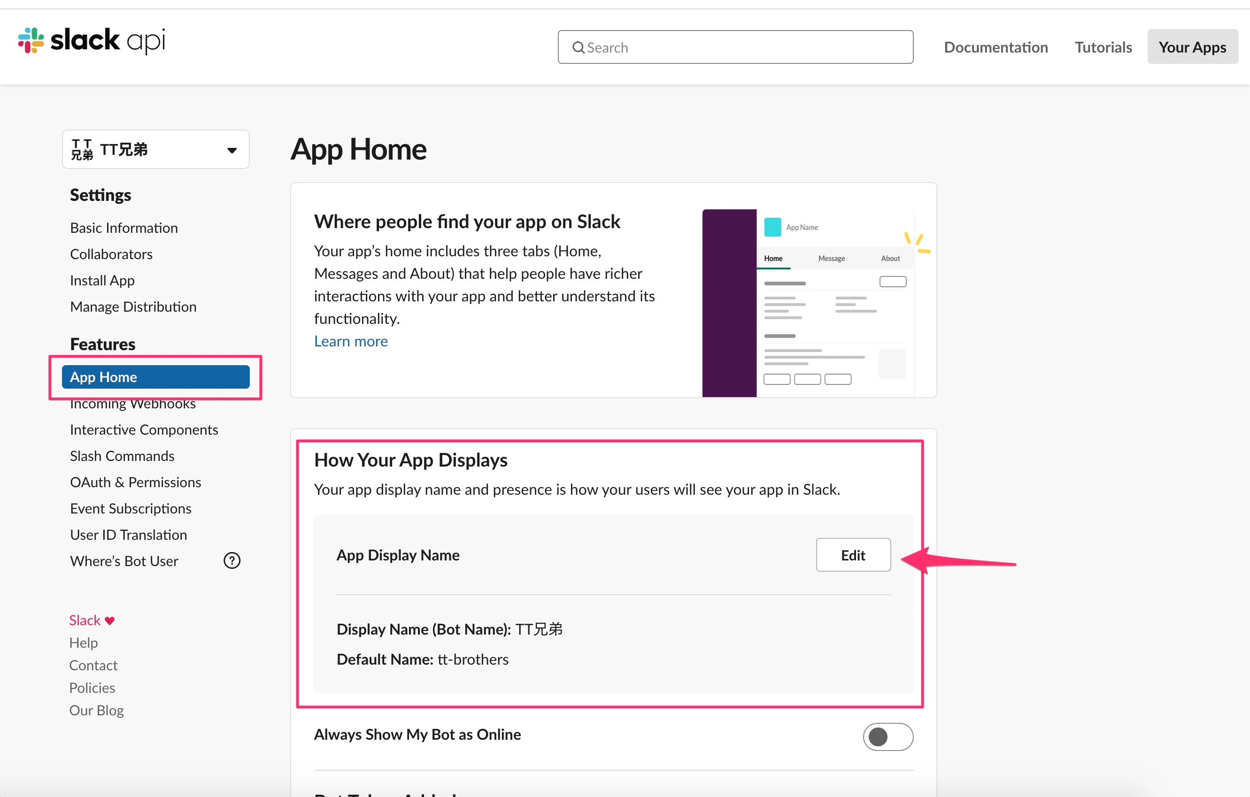This screenshot has width=1250, height=797.
Task: Click Edit for App Display Name
Action: click(x=853, y=555)
